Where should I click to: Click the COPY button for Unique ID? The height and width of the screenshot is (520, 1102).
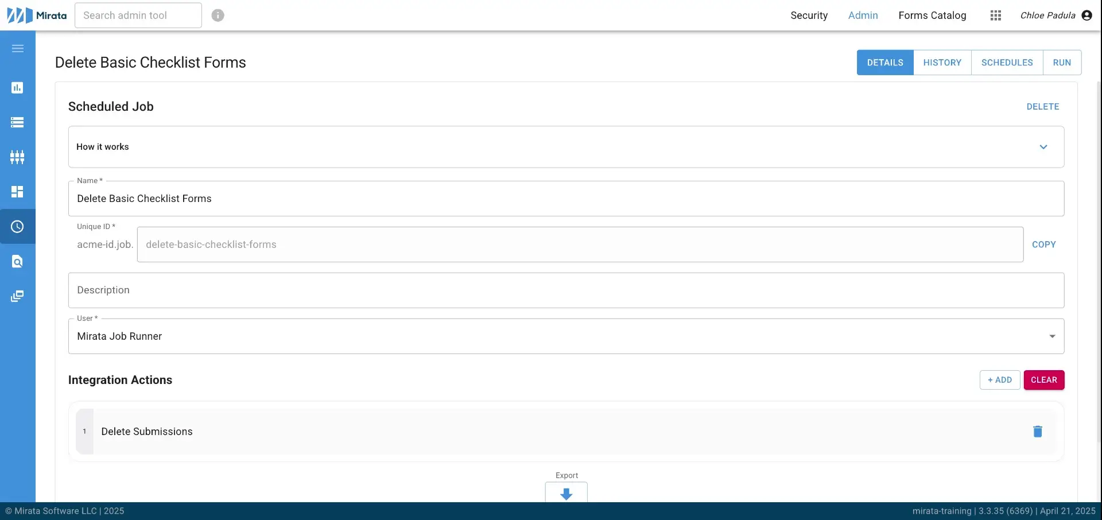(x=1044, y=245)
